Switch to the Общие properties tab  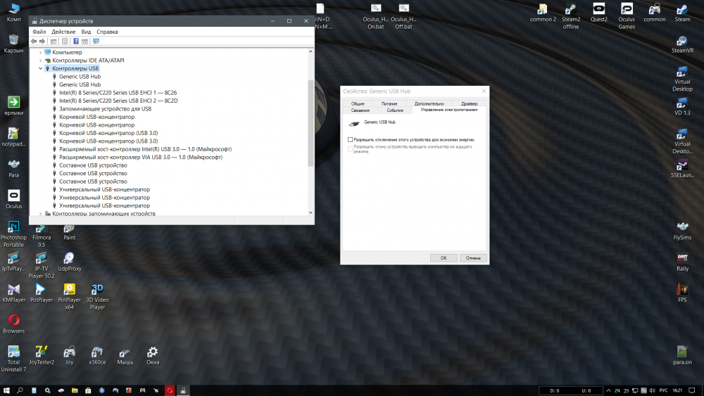click(x=358, y=103)
